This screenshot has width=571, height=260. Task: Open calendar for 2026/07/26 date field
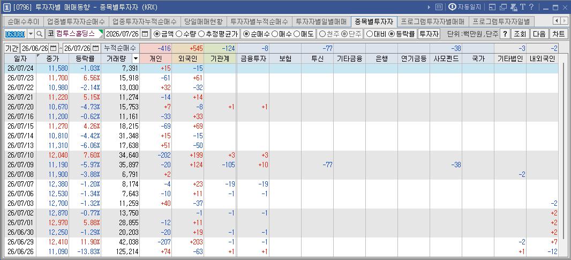coord(145,34)
